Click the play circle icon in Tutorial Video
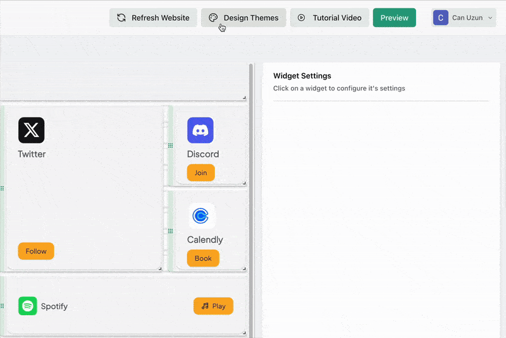Viewport: 506px width, 338px height. click(301, 18)
